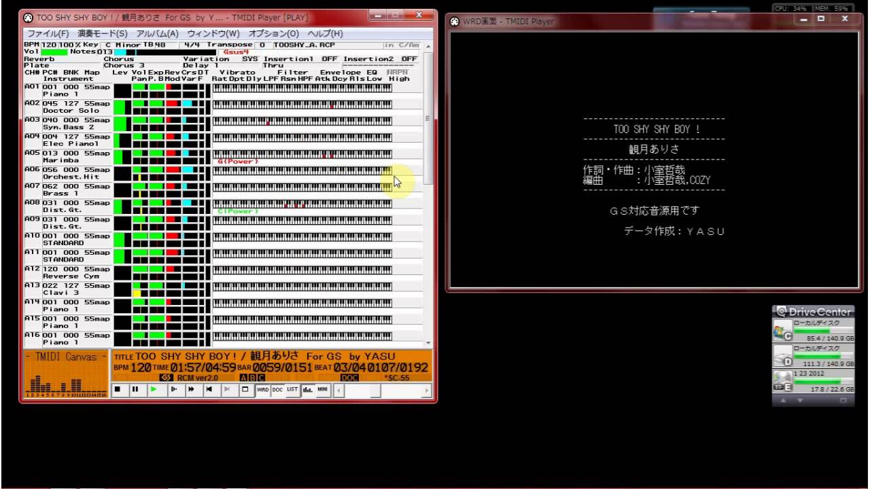The width and height of the screenshot is (870, 489).
Task: Click the C port indicator
Action: pyautogui.click(x=261, y=378)
